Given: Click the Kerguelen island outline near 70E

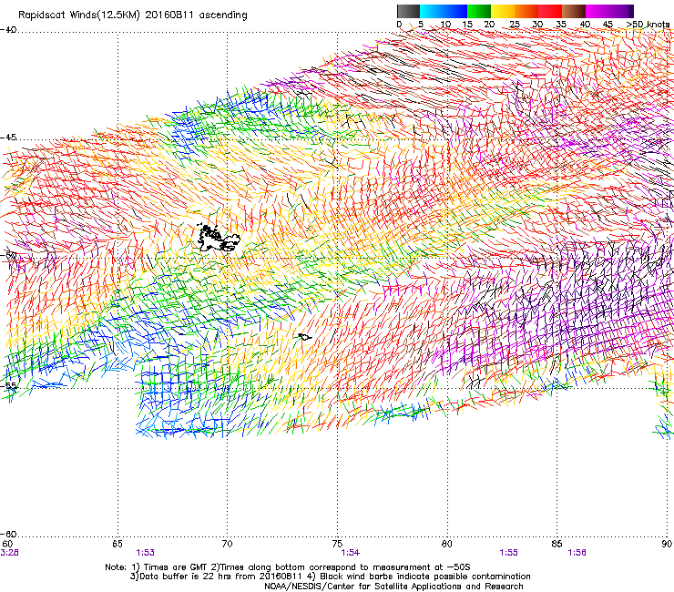Looking at the screenshot, I should [218, 238].
